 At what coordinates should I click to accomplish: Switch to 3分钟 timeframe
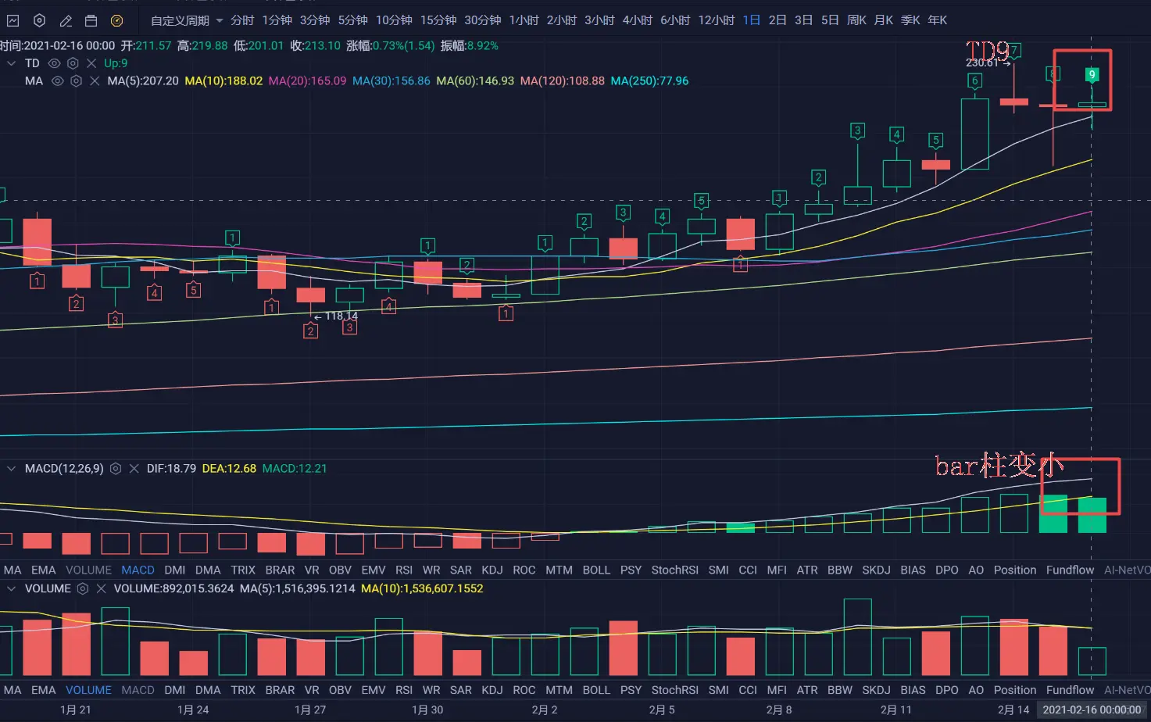pyautogui.click(x=315, y=20)
